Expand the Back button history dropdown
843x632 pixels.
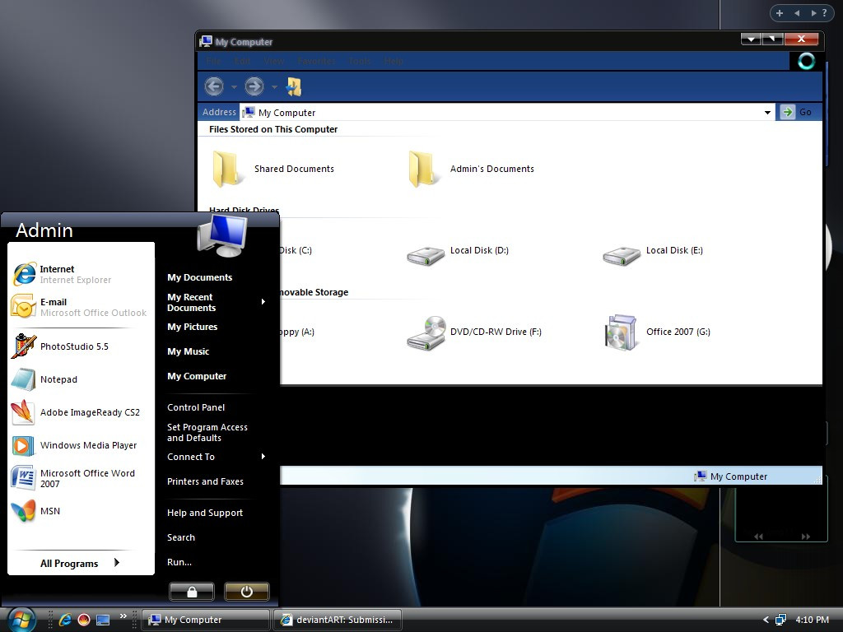tap(234, 87)
